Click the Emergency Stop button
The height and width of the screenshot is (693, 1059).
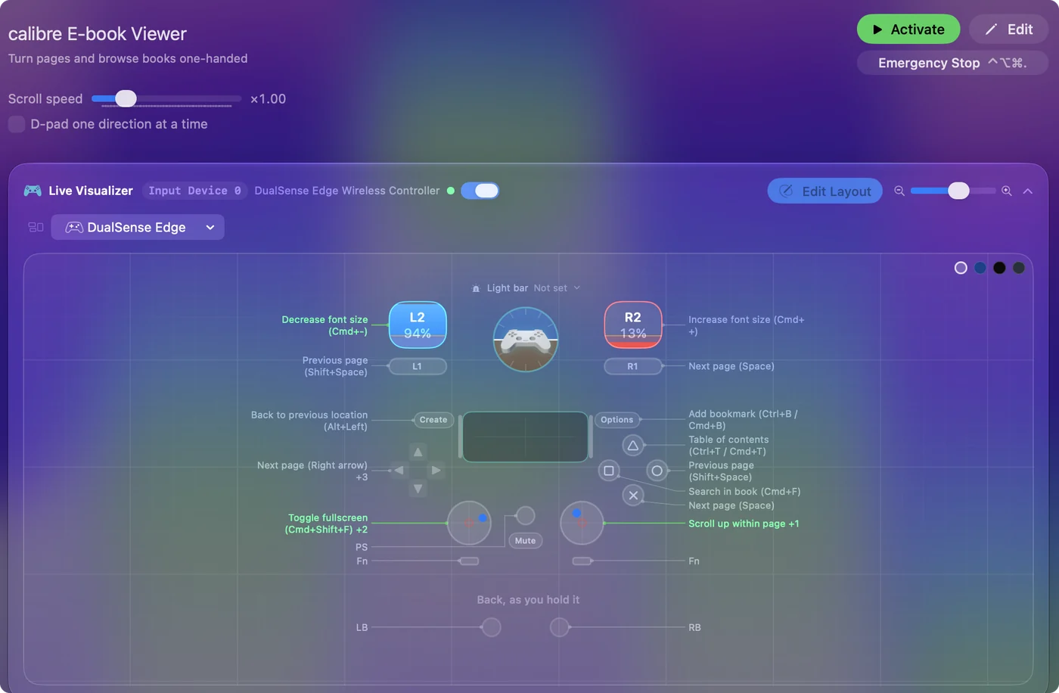click(x=952, y=63)
